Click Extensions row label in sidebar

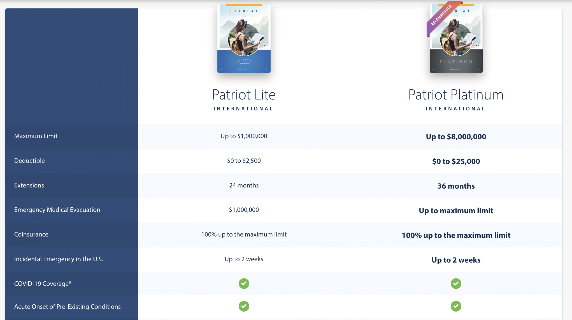29,185
